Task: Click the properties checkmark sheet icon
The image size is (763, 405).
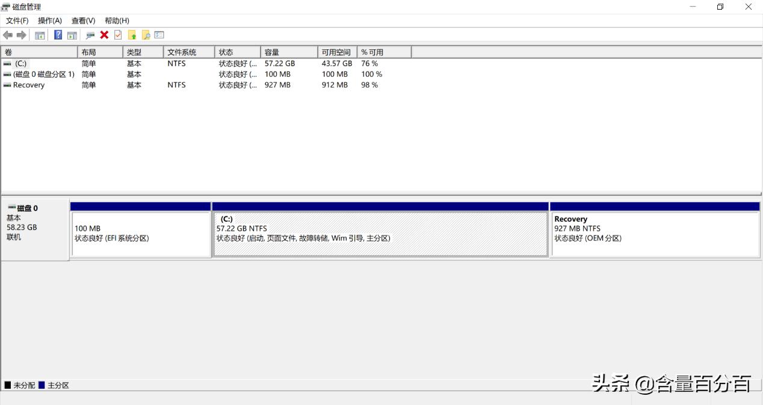Action: [x=118, y=35]
